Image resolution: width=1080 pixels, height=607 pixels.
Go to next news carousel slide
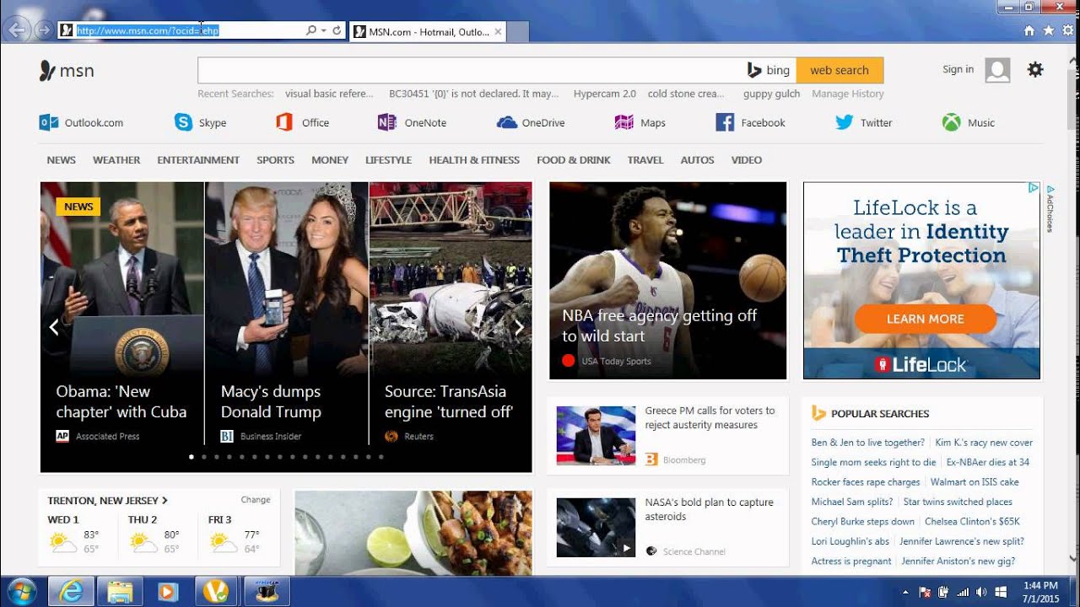(519, 327)
